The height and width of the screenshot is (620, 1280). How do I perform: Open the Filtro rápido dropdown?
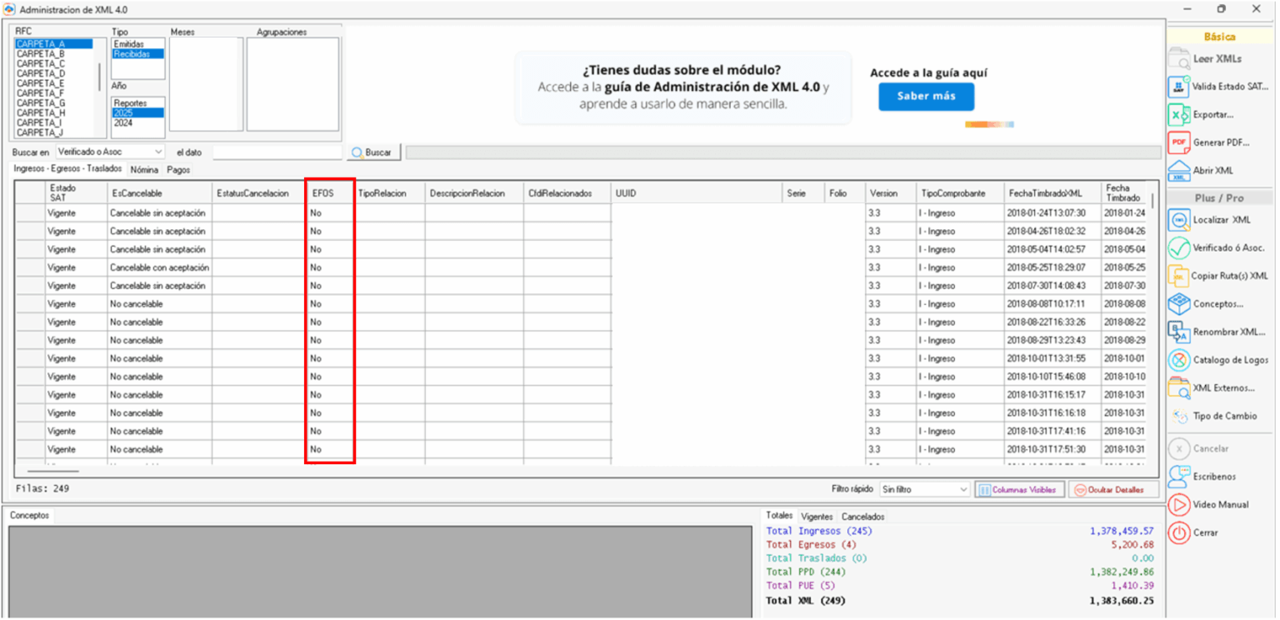point(923,490)
